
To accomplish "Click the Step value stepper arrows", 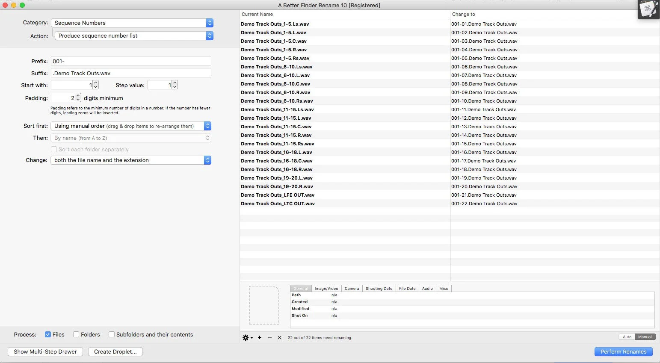I will 175,85.
